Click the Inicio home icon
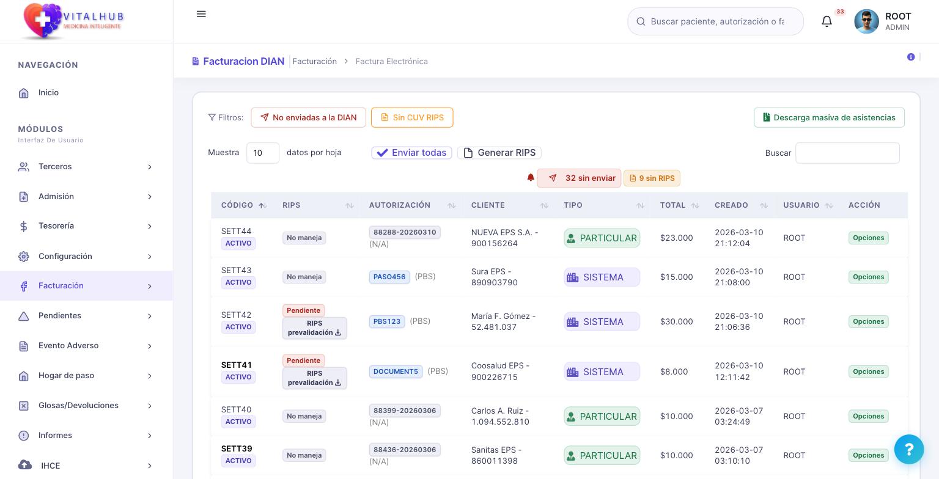This screenshot has height=479, width=939. pyautogui.click(x=24, y=93)
